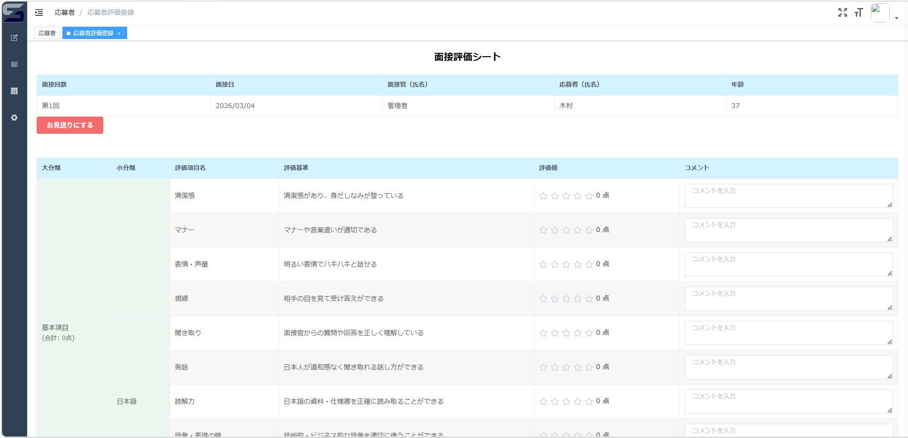The height and width of the screenshot is (438, 908).
Task: Click the comment field for マナー
Action: 788,230
